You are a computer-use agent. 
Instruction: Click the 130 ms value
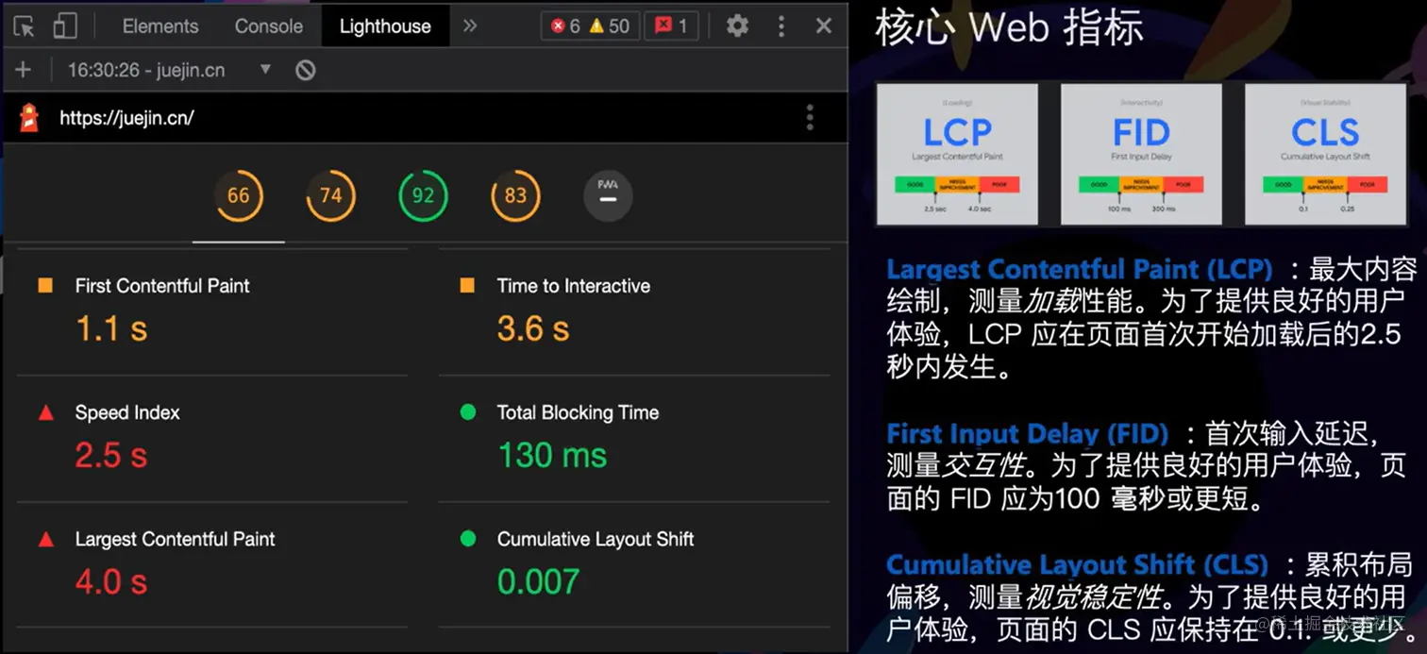click(x=552, y=456)
